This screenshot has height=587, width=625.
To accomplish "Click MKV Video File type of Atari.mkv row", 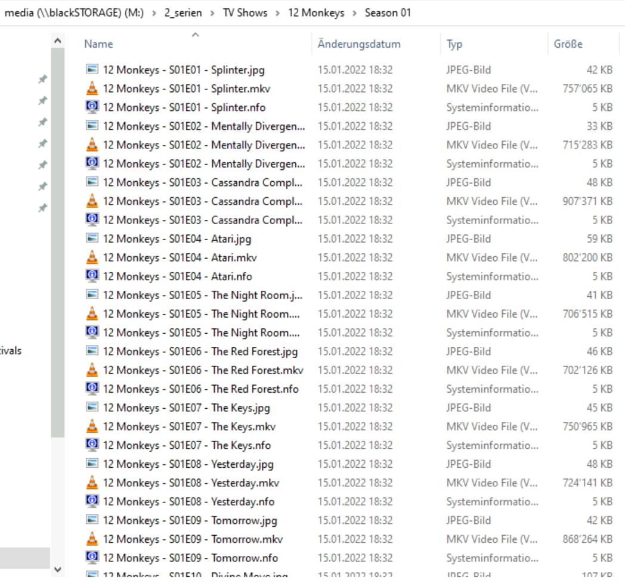I will (492, 257).
